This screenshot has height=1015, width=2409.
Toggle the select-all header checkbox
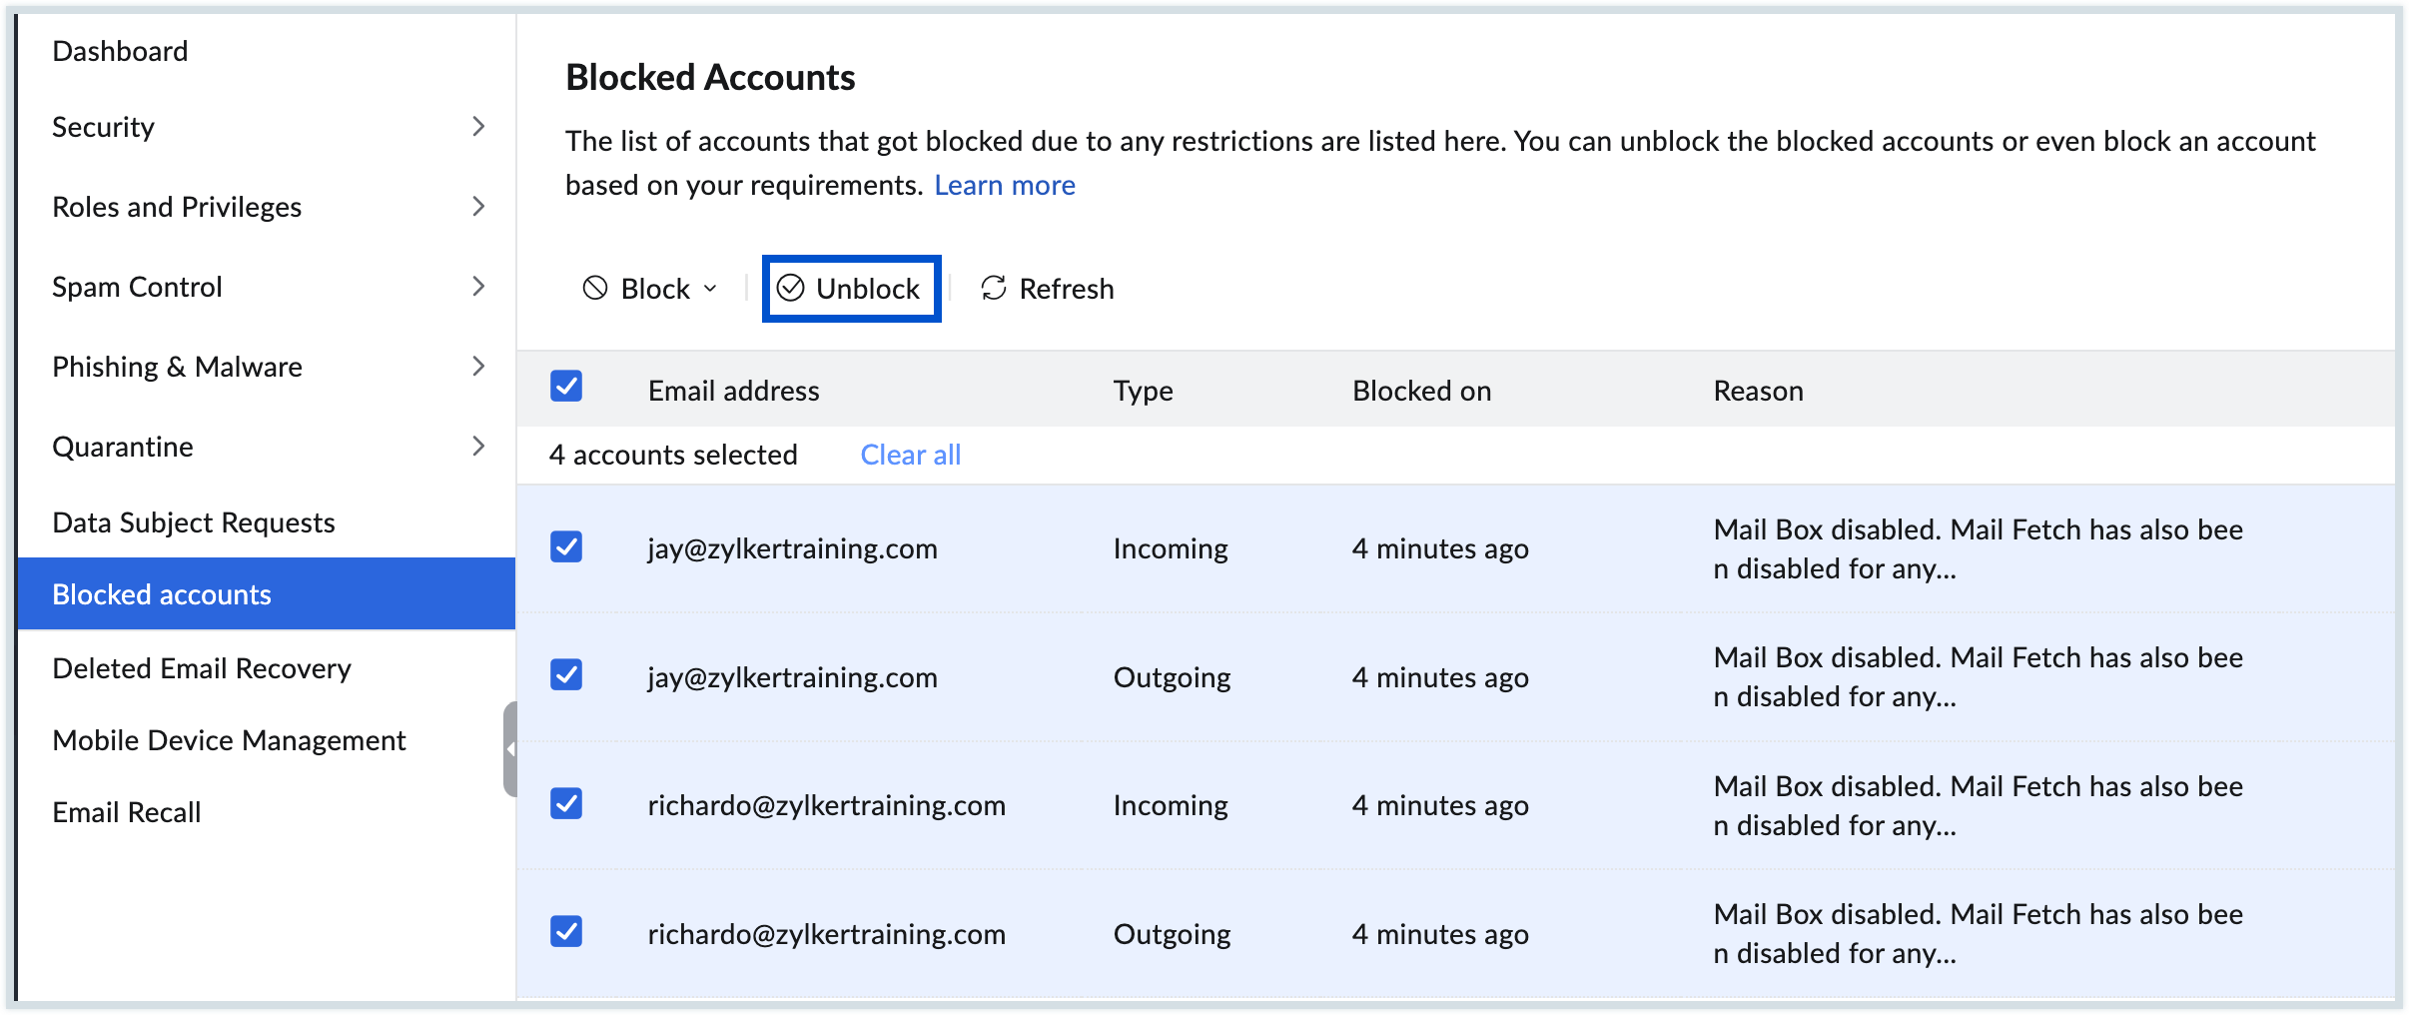tap(566, 387)
